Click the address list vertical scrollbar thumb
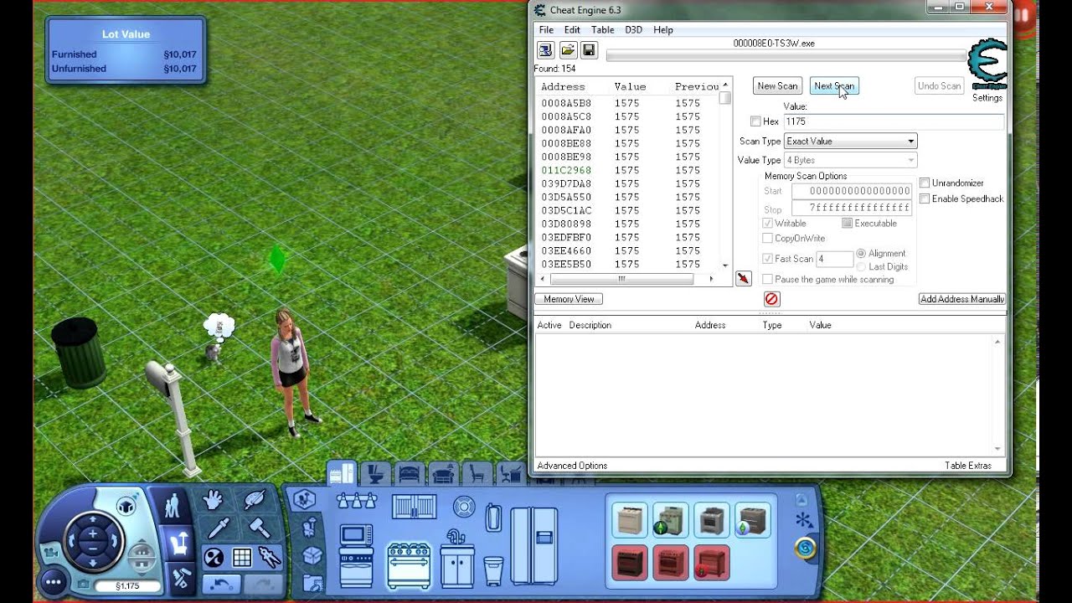The width and height of the screenshot is (1072, 603). coord(725,98)
